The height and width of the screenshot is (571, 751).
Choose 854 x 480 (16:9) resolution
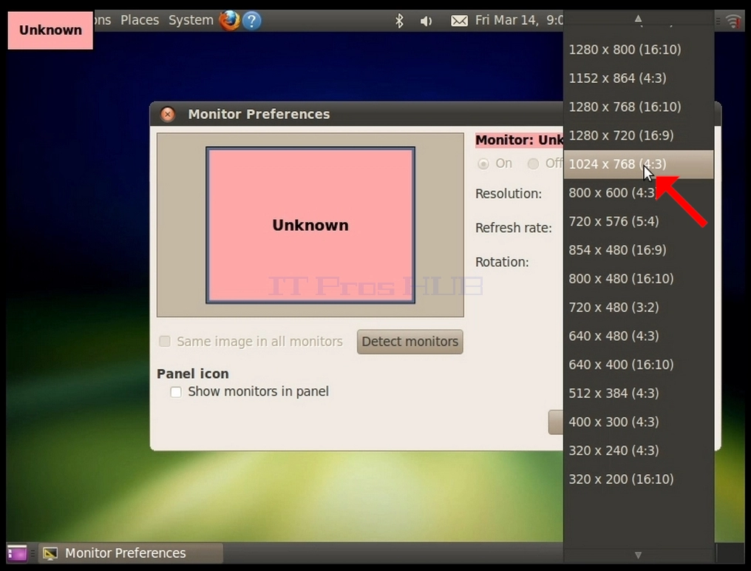click(x=639, y=250)
